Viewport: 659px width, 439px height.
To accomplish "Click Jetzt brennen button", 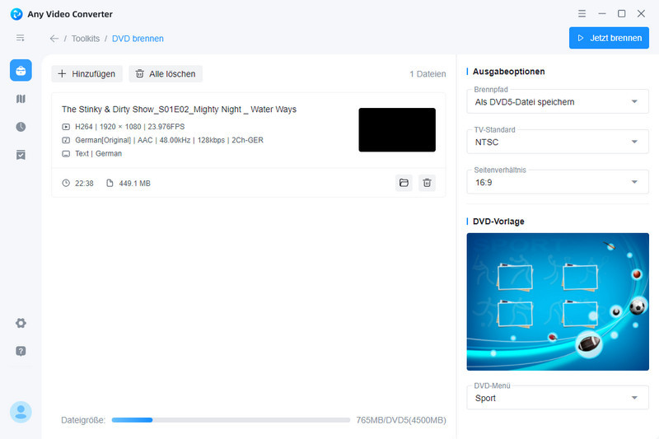I will click(x=609, y=38).
